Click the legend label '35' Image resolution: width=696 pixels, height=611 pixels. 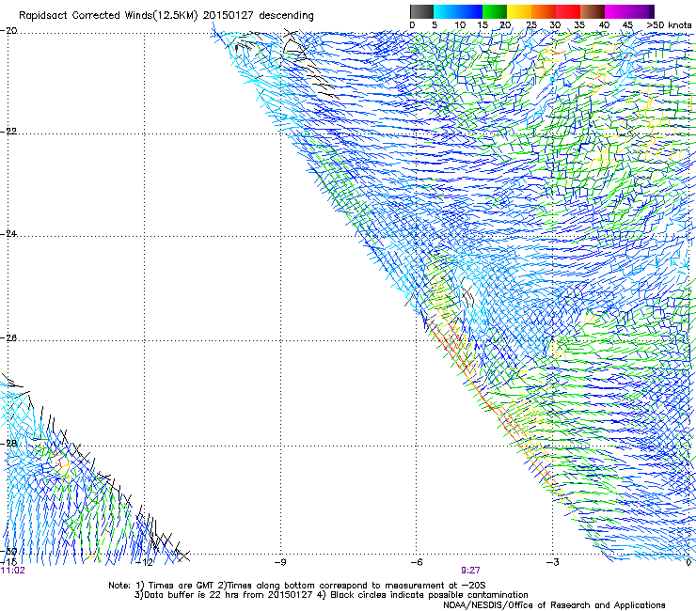pyautogui.click(x=579, y=25)
